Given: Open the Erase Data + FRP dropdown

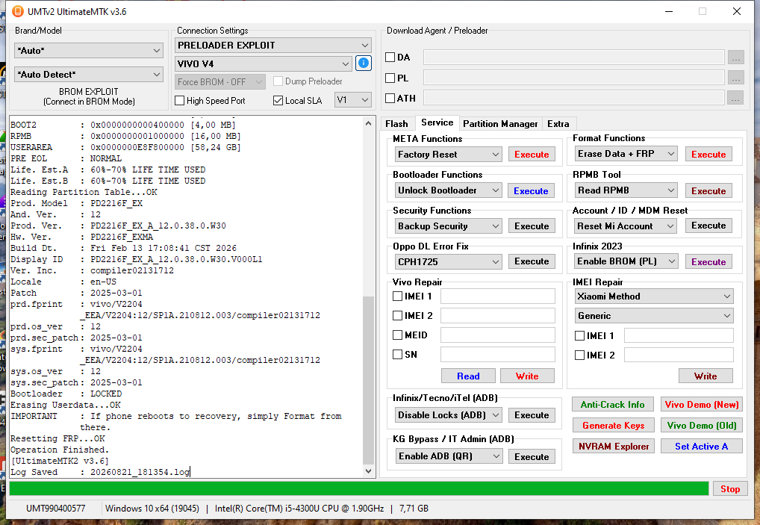Looking at the screenshot, I should point(626,154).
